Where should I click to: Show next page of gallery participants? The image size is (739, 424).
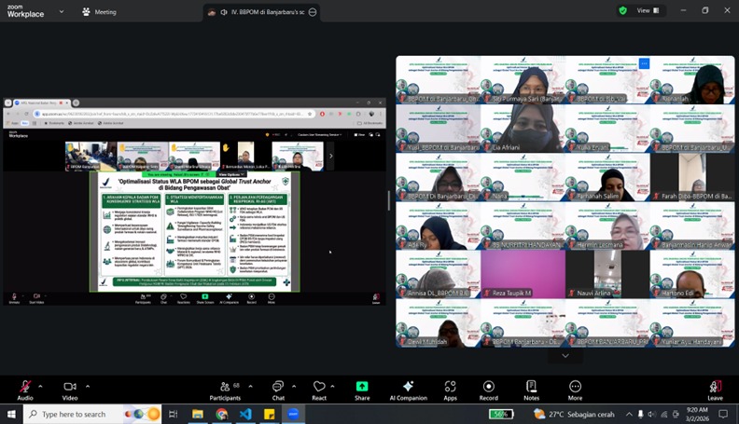565,355
